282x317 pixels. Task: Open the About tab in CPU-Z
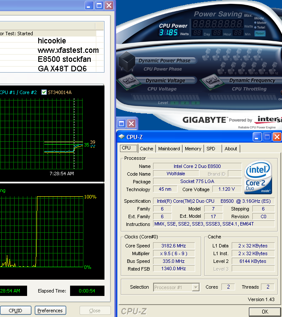point(230,149)
